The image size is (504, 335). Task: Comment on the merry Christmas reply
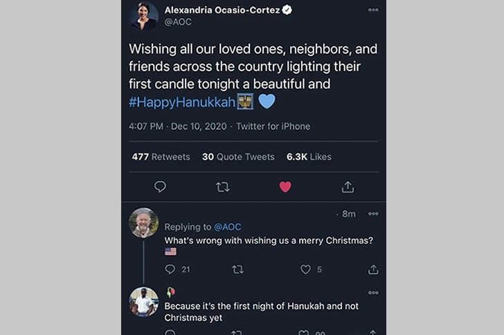pyautogui.click(x=170, y=269)
